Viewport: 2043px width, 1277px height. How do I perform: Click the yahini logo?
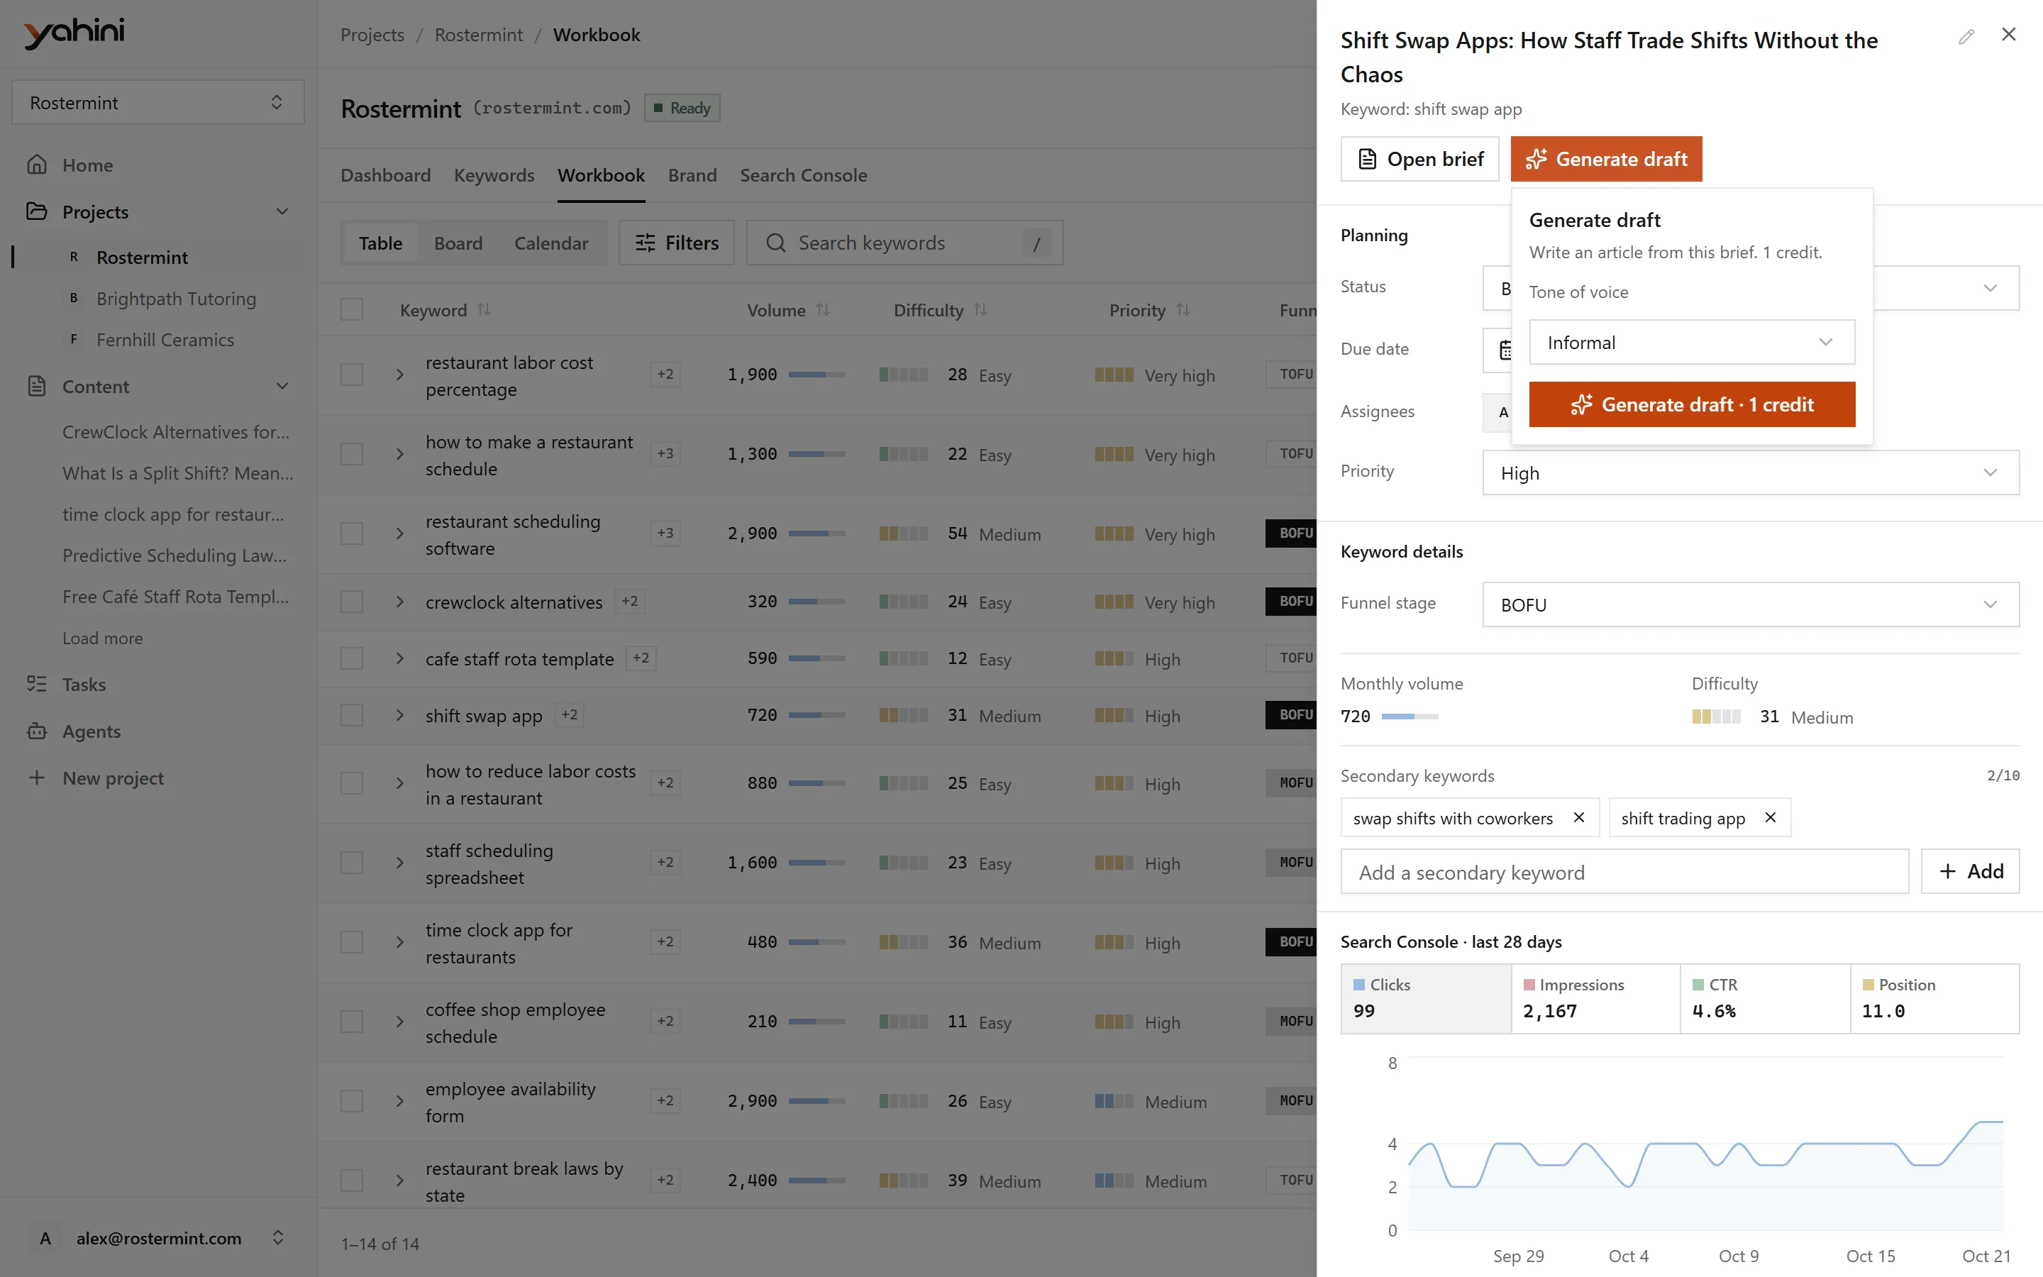coord(74,33)
